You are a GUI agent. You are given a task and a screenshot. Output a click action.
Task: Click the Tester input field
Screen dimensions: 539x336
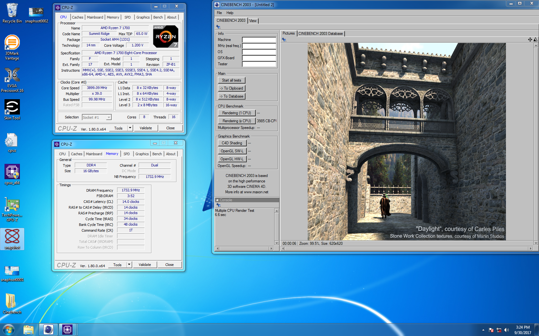point(259,64)
